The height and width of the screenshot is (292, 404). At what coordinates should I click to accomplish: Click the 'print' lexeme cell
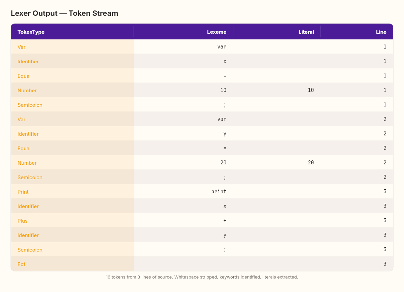point(183,192)
